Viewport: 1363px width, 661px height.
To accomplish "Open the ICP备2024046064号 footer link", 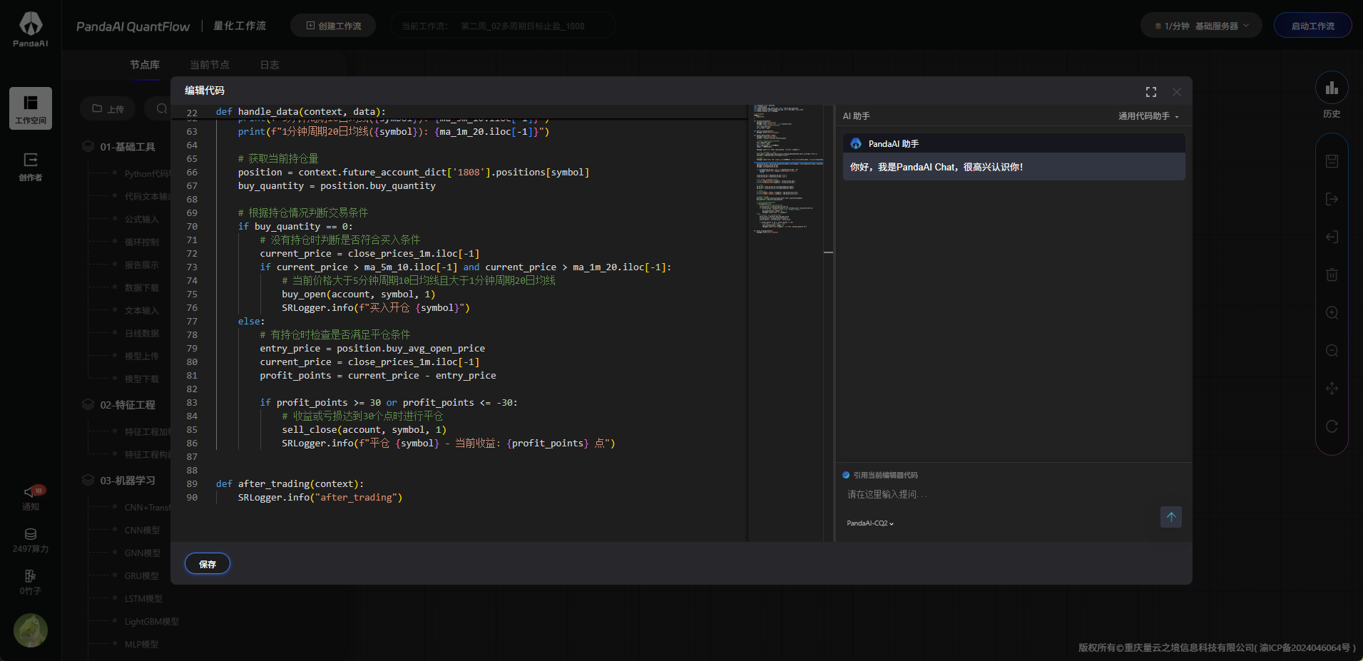I will click(1305, 647).
